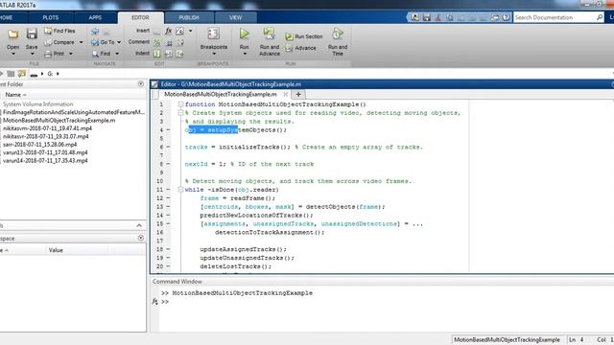Click the search magnifier in Search Documentation

pyautogui.click(x=600, y=17)
